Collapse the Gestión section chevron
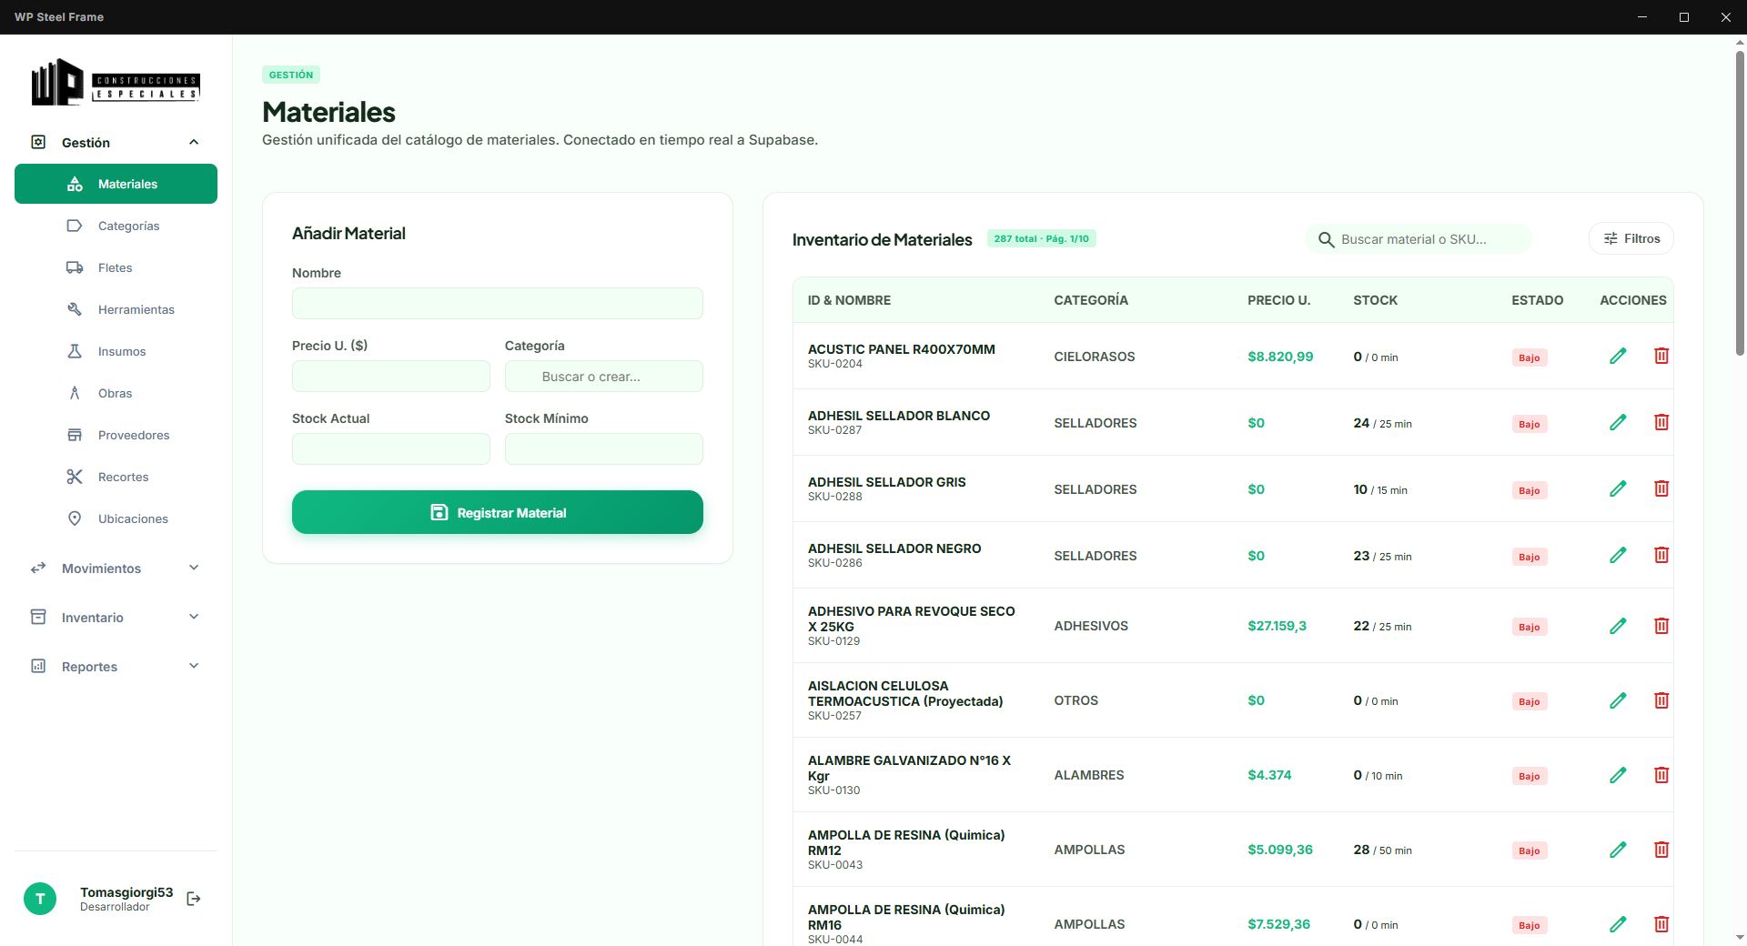Screen dimensions: 1747x946 [x=193, y=142]
